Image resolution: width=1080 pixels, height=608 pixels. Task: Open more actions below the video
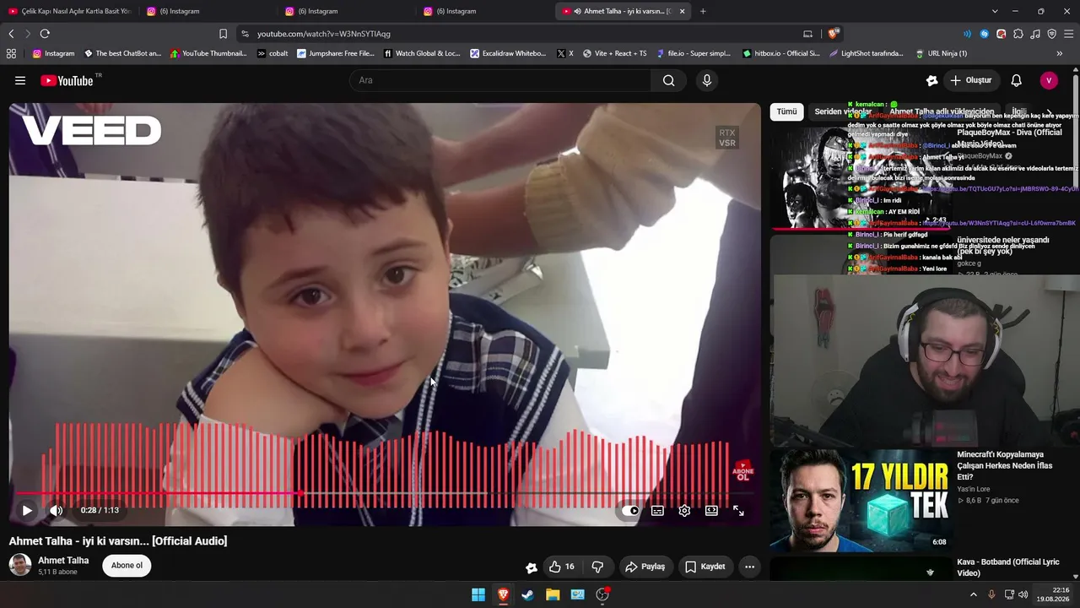749,567
